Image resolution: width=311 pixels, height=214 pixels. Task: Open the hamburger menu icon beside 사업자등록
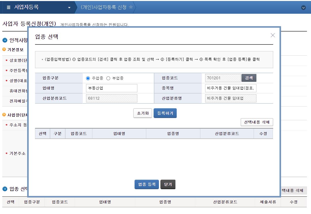[x=9, y=7]
